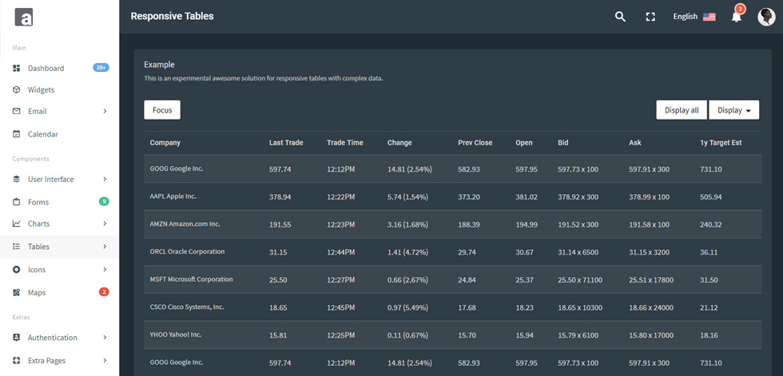
Task: Click the Open column header
Action: point(524,143)
